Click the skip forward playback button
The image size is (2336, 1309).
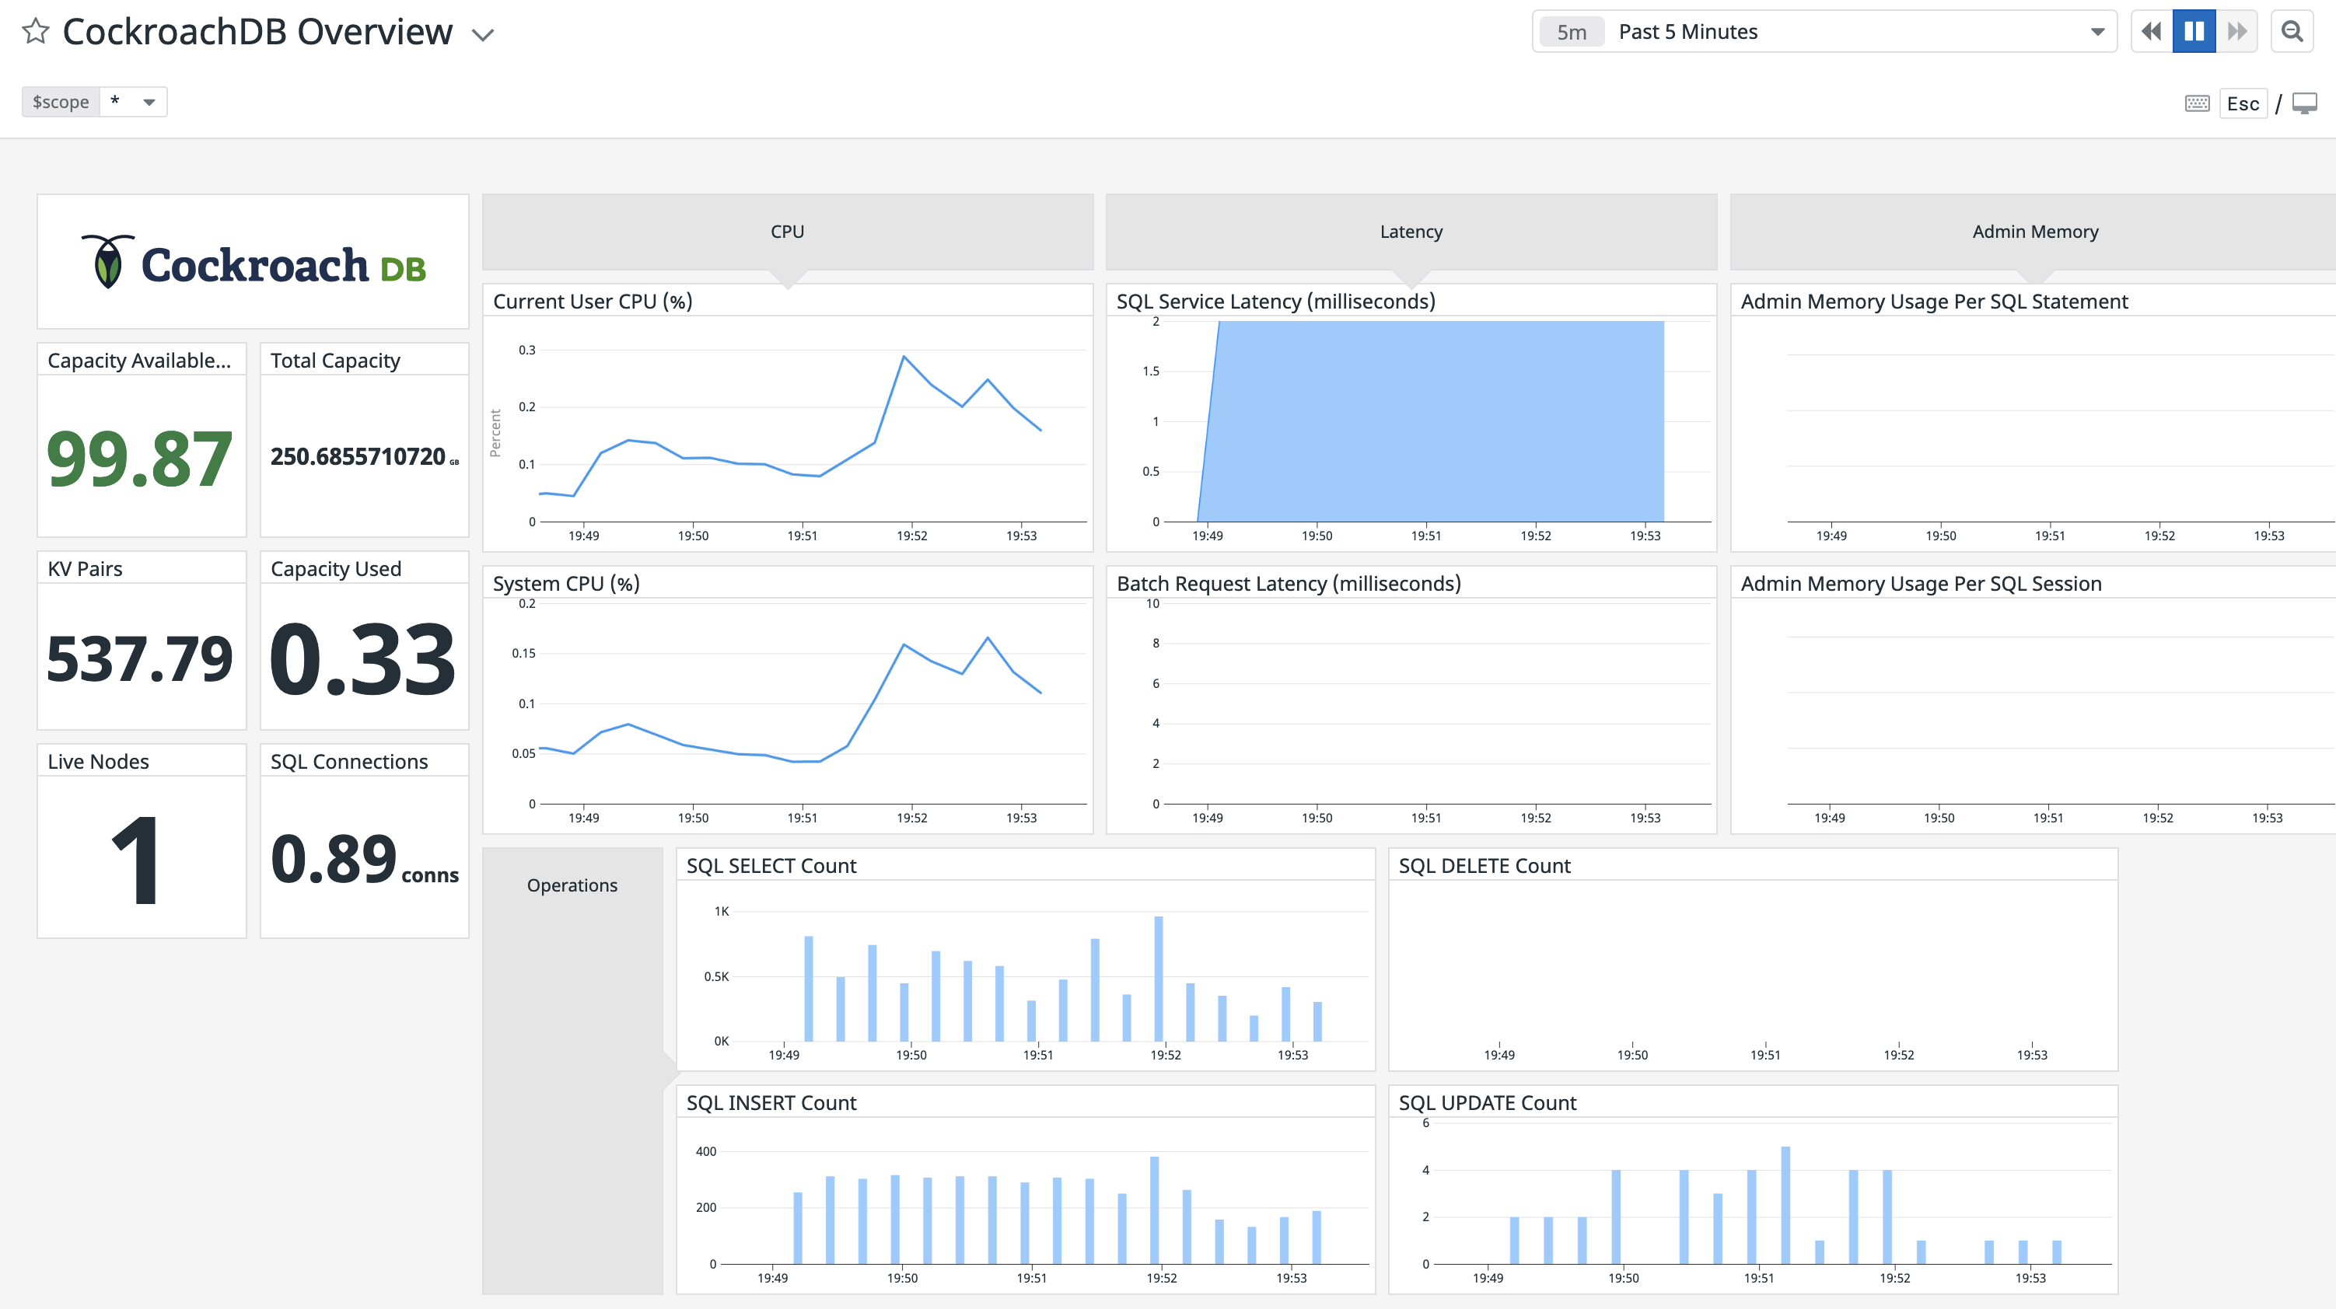(2238, 30)
